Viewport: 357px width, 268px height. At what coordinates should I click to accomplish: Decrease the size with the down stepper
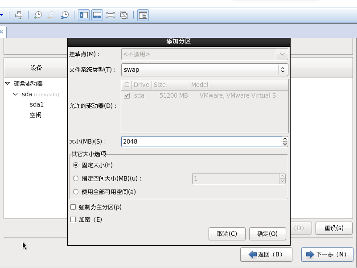[x=285, y=144]
